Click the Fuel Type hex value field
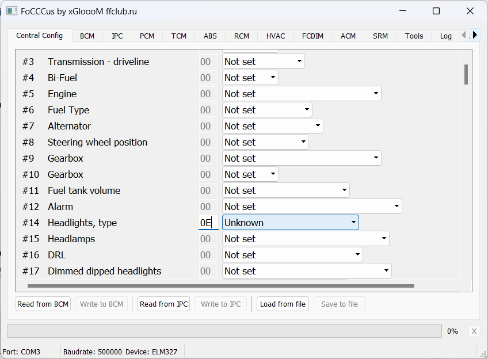This screenshot has height=359, width=488. pos(208,110)
